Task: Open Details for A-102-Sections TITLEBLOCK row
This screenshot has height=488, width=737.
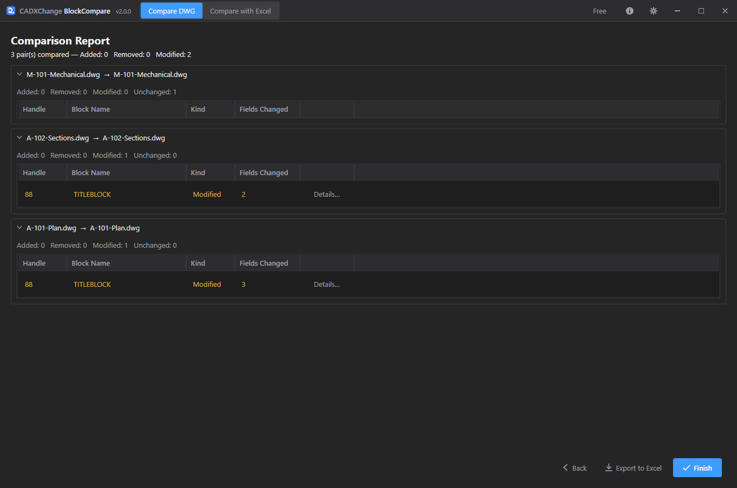Action: [327, 194]
